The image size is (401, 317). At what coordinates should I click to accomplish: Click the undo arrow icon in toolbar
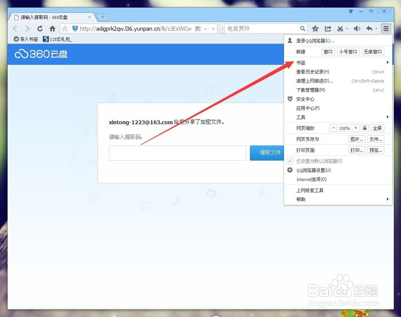pos(370,28)
